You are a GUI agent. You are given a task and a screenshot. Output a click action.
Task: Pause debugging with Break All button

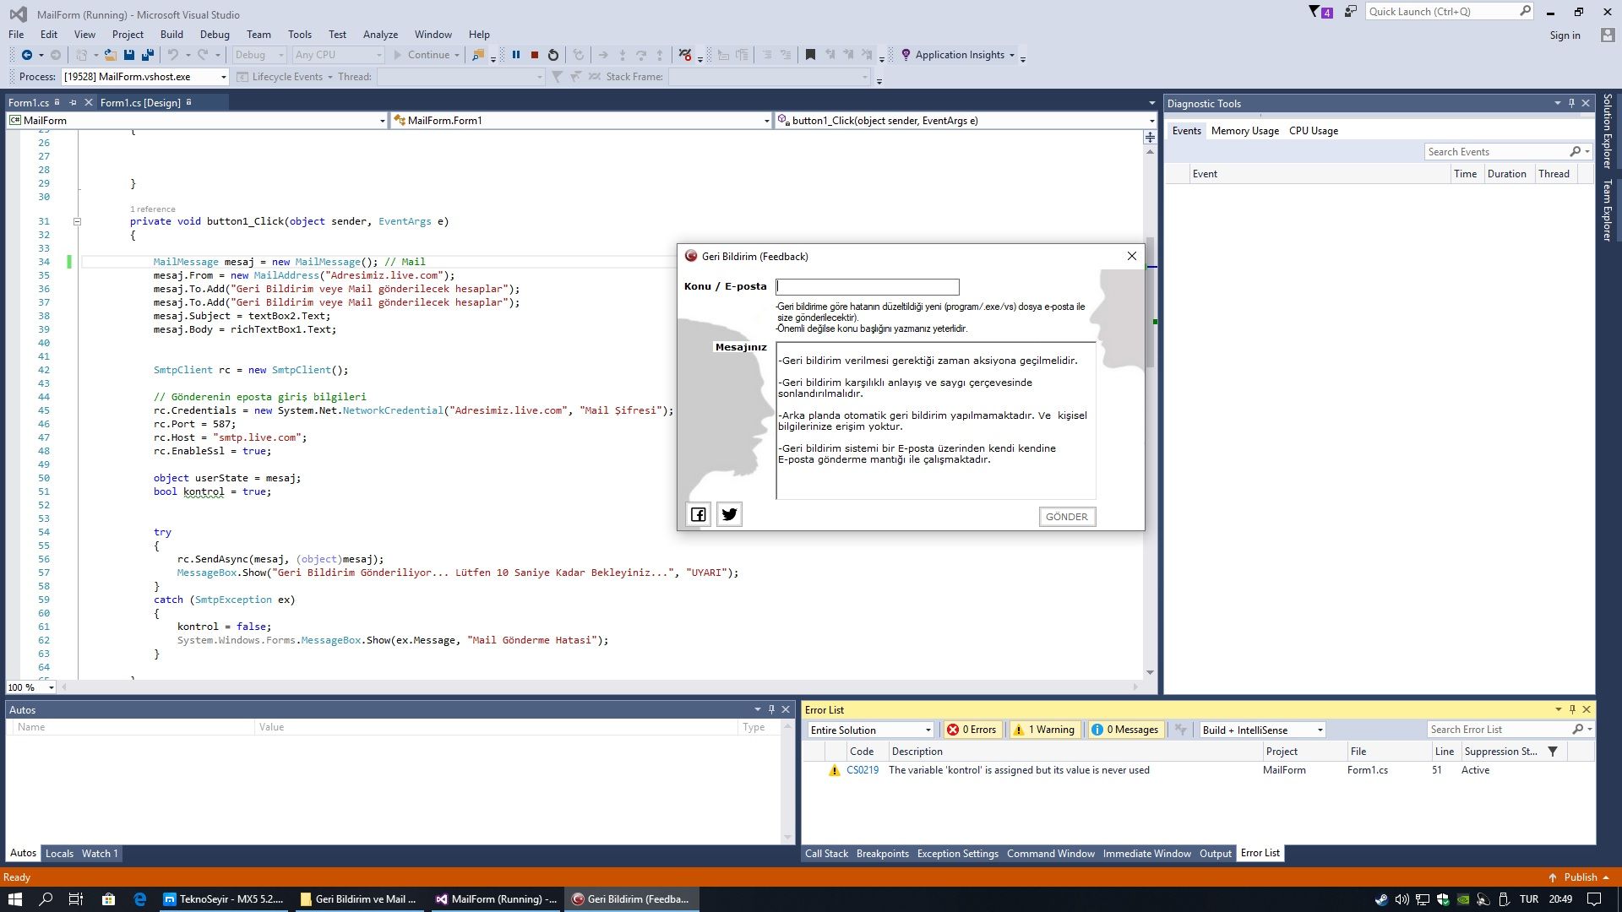pos(515,55)
